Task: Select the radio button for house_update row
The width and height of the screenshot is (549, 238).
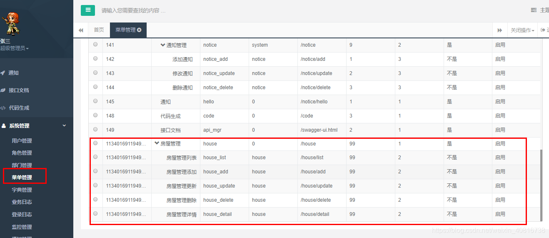Action: (x=95, y=185)
